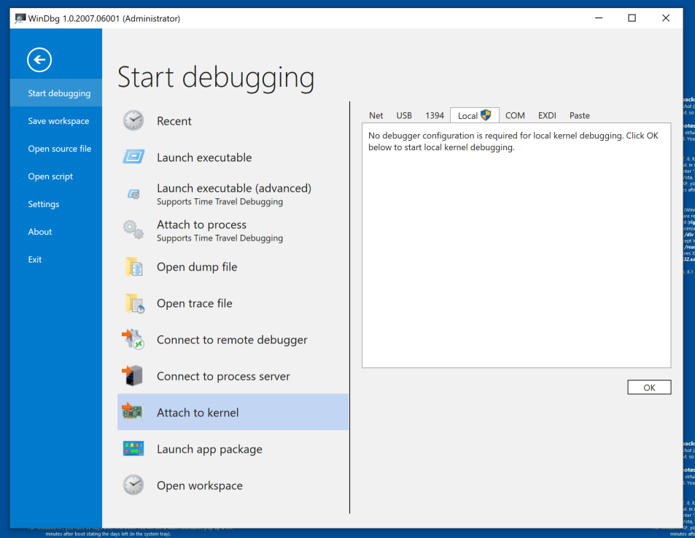This screenshot has height=538, width=695.
Task: Minimize the WinDbg window
Action: coord(599,17)
